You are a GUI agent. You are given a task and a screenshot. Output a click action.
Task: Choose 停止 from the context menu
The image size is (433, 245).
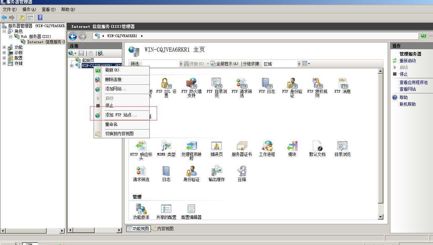click(122, 106)
